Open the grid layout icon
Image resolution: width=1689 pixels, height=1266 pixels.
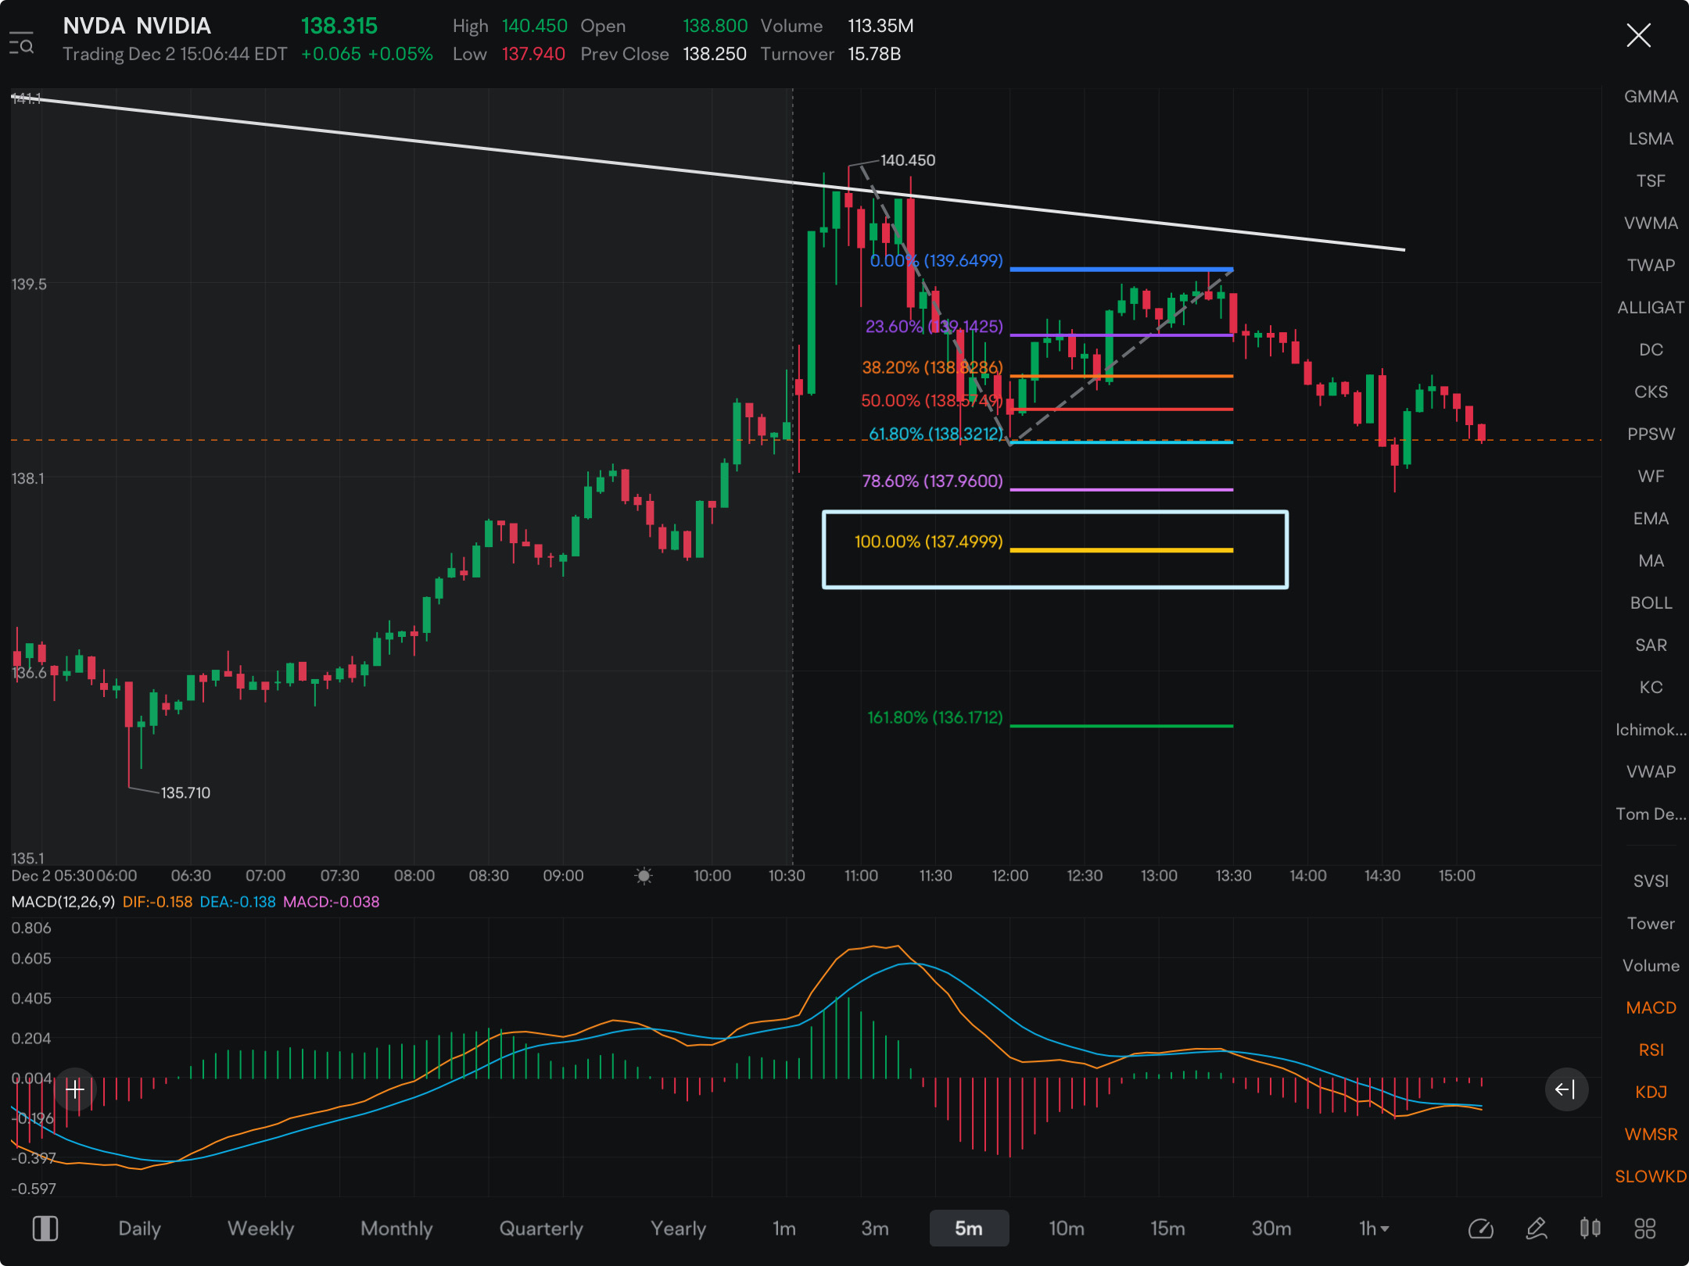(x=1645, y=1228)
